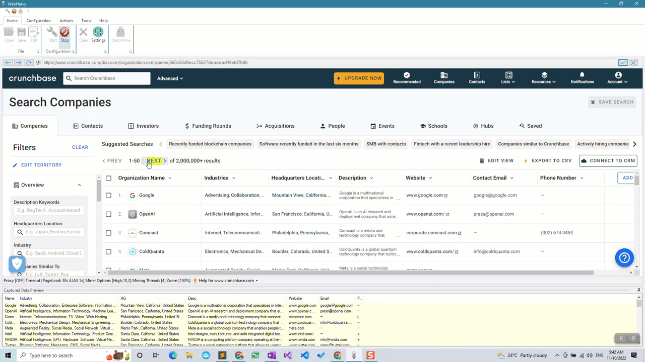Image resolution: width=645 pixels, height=362 pixels.
Task: Expand the Industries column dropdown
Action: tap(233, 178)
